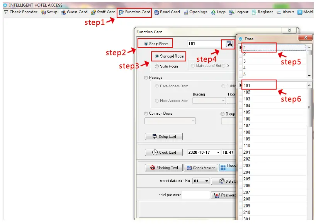Select the Standard Room option

coord(157,56)
